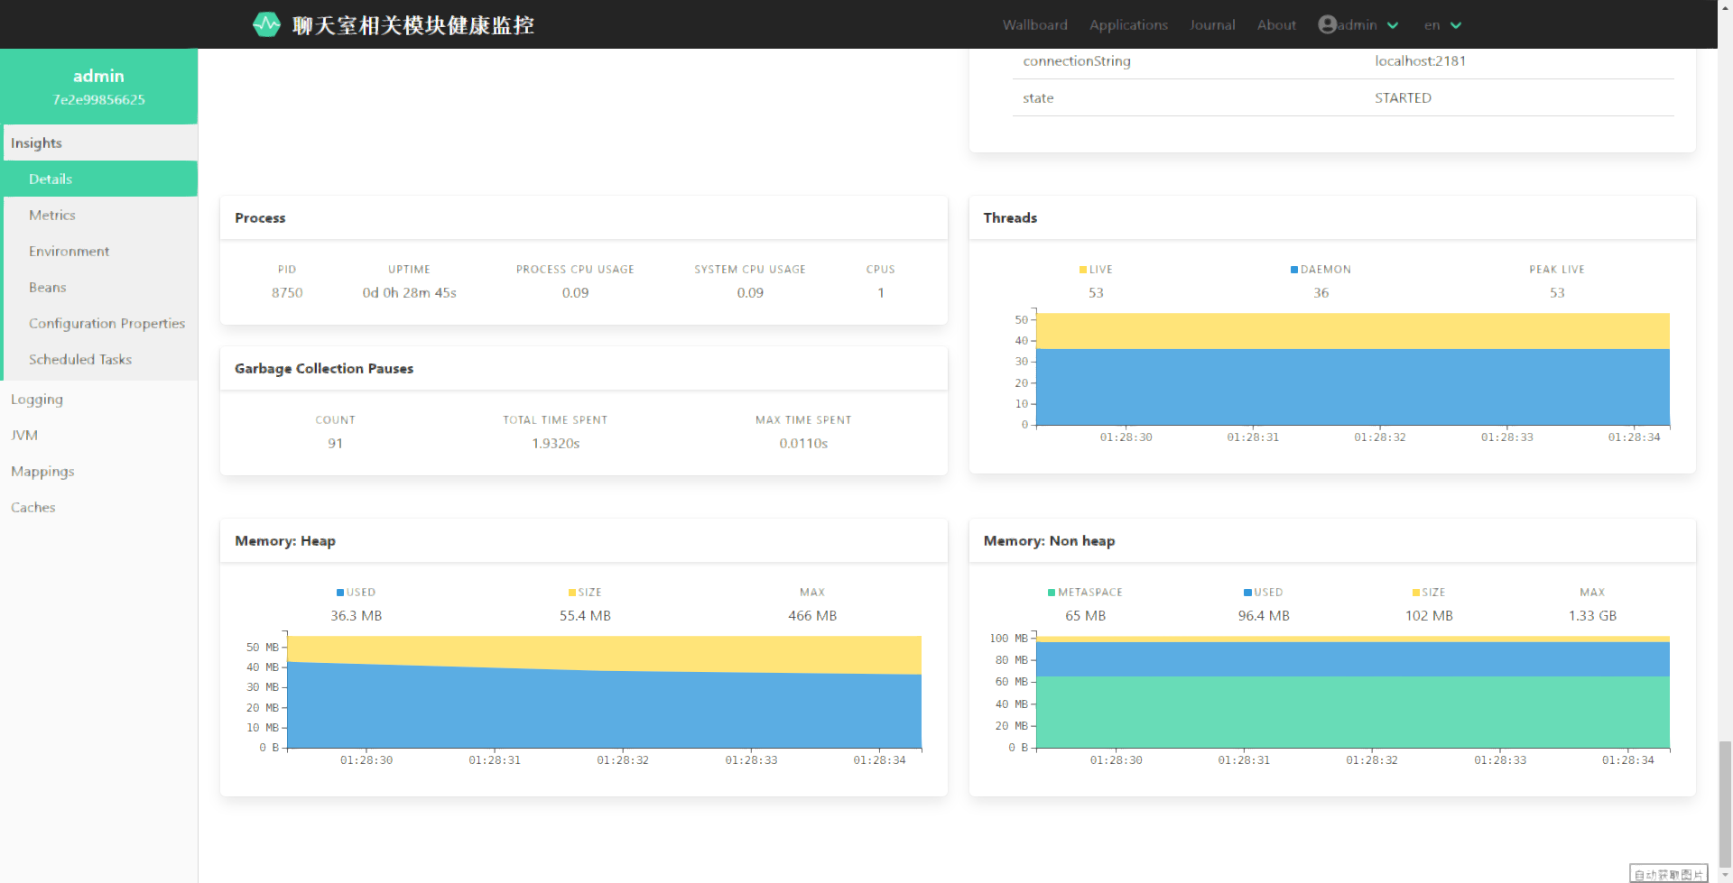The width and height of the screenshot is (1733, 883).
Task: Click the heartbeat logo icon in header
Action: (266, 24)
